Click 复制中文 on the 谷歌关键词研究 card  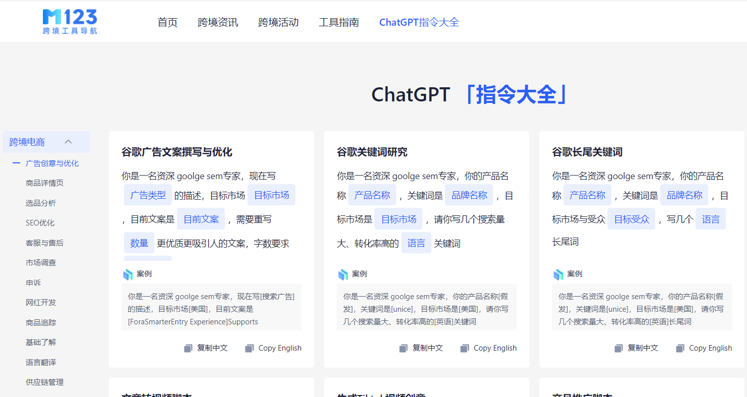[x=427, y=348]
